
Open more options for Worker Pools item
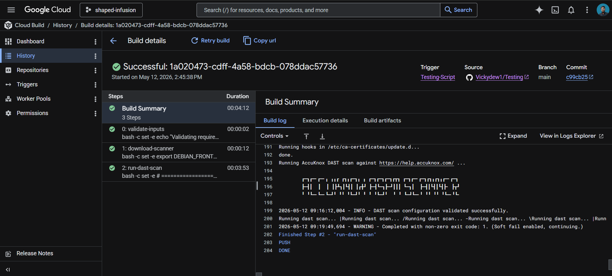point(95,99)
